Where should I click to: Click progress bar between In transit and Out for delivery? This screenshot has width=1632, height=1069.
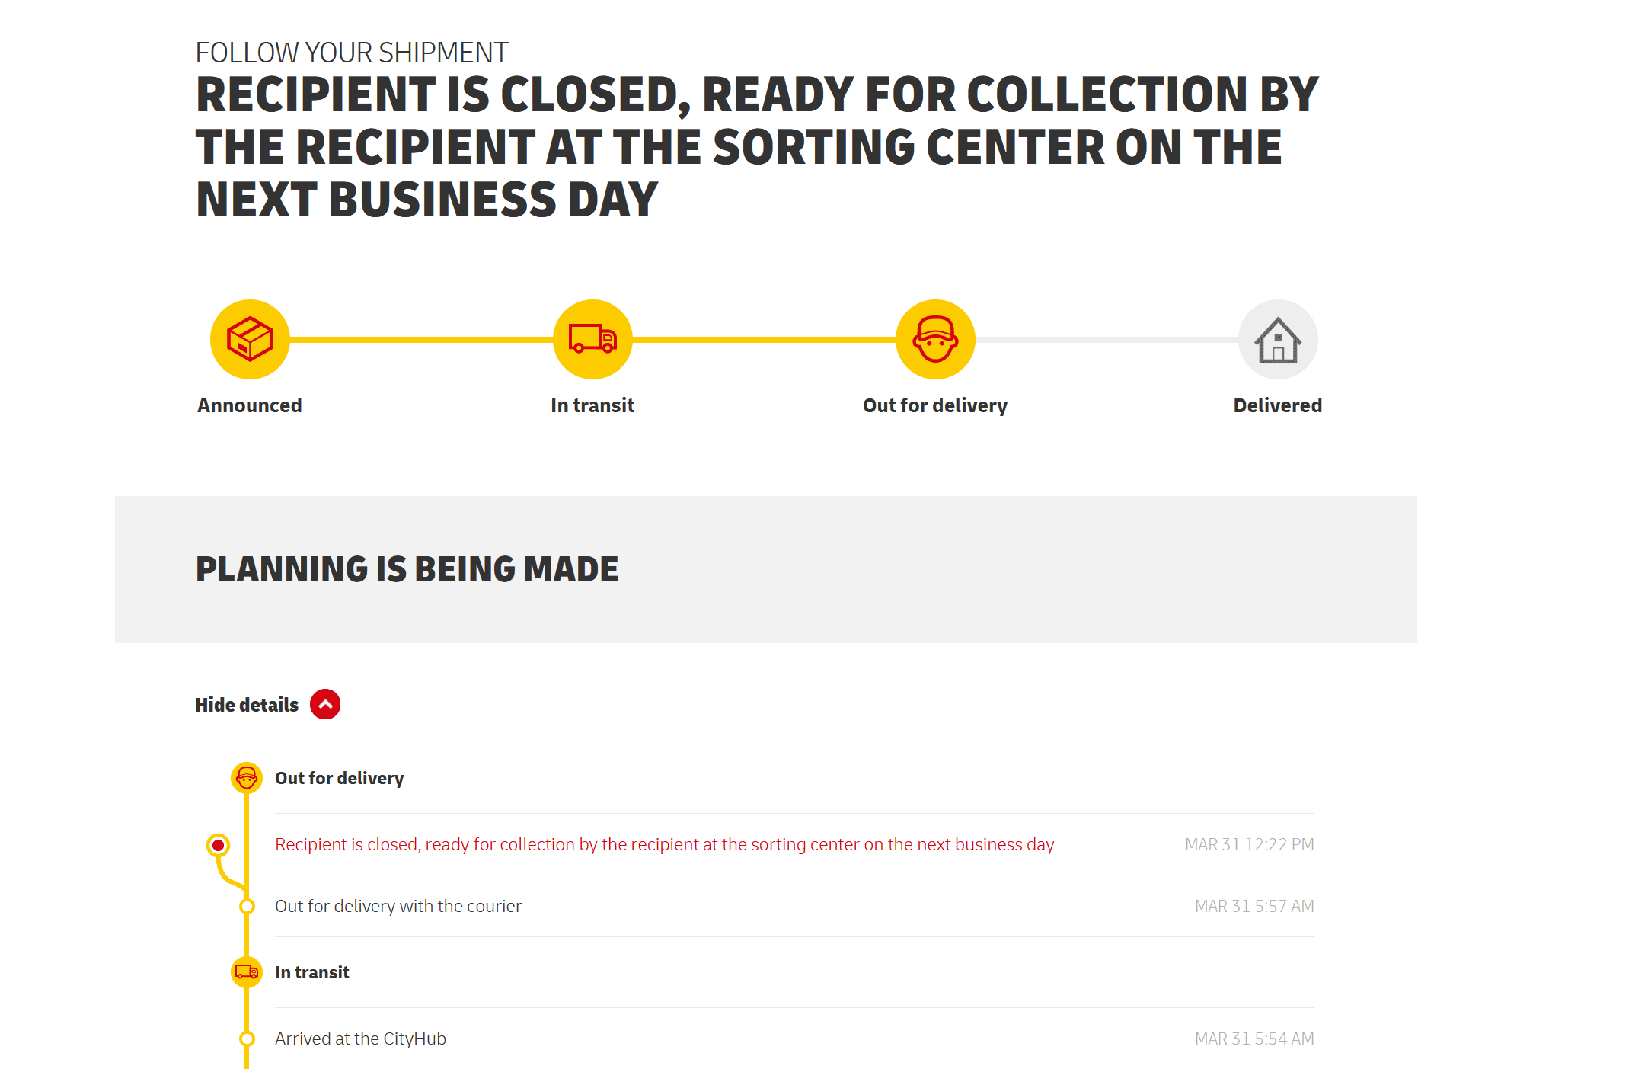(764, 339)
